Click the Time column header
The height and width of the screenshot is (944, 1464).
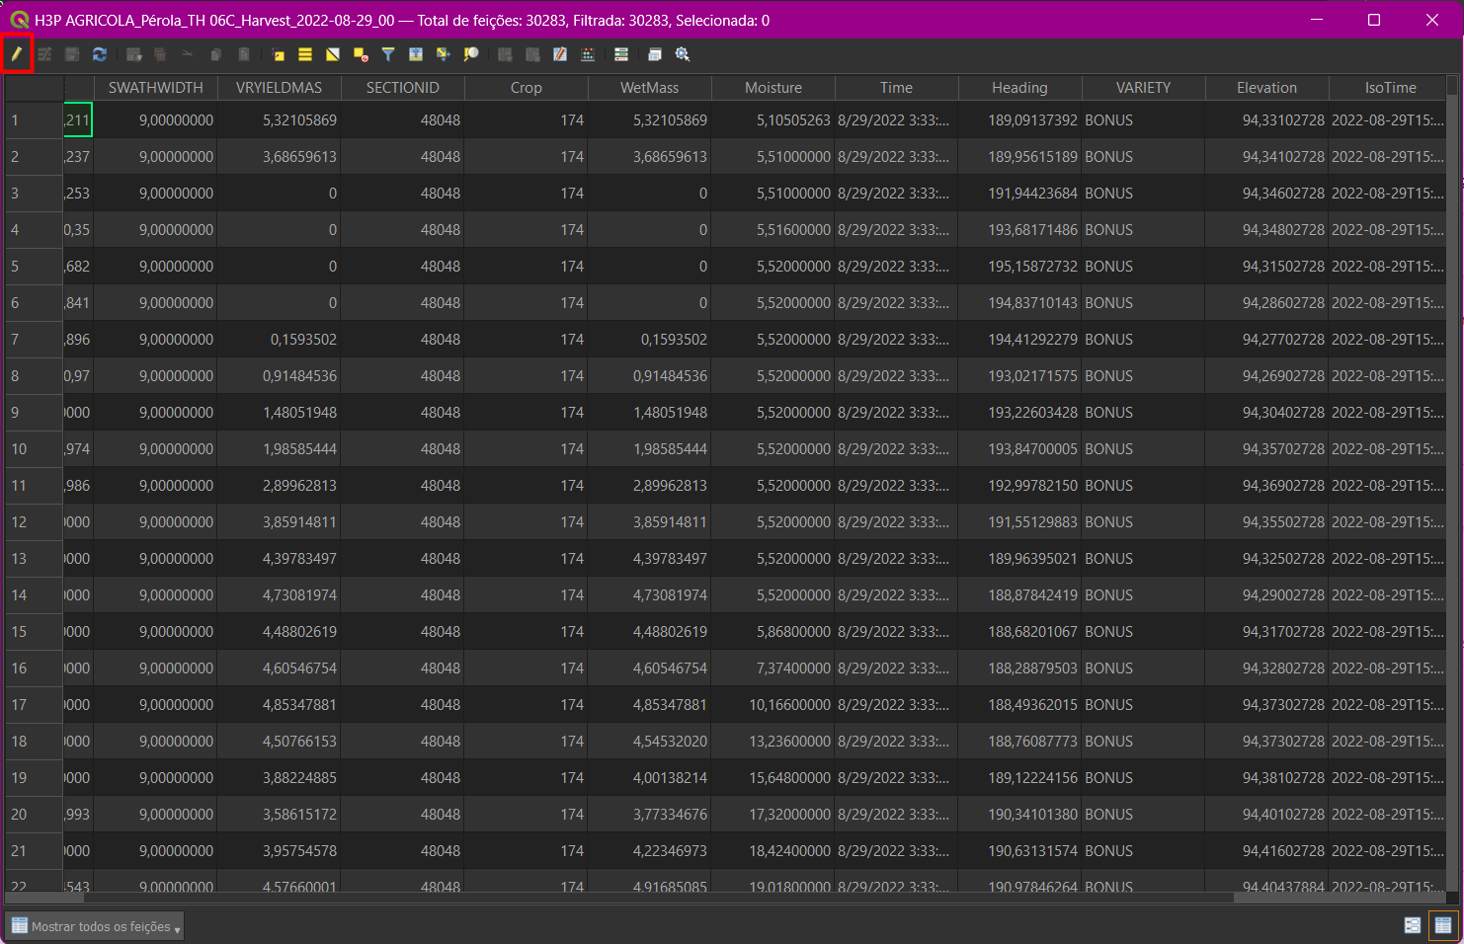(x=897, y=88)
